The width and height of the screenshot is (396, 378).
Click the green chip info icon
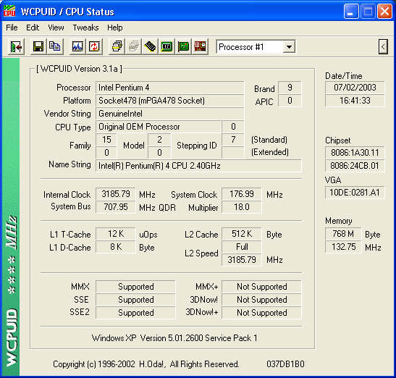[167, 47]
